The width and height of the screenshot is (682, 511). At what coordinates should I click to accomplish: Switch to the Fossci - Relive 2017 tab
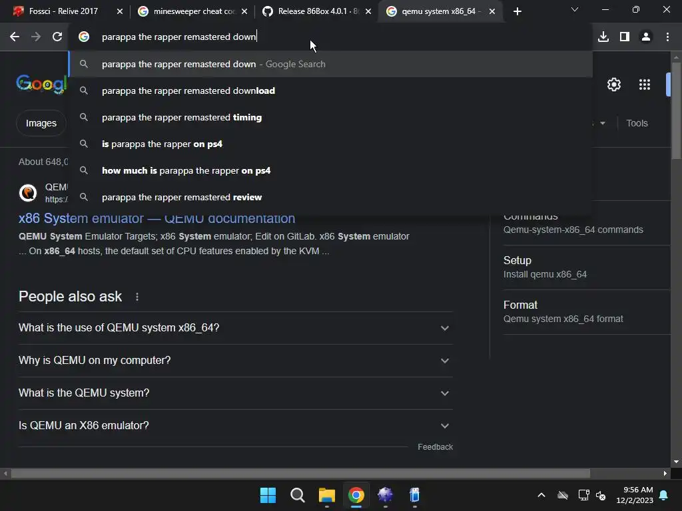pyautogui.click(x=63, y=11)
